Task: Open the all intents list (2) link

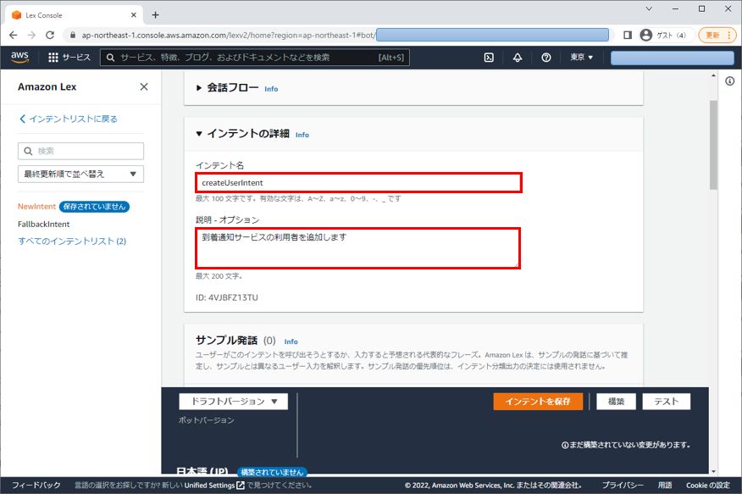Action: [x=72, y=241]
